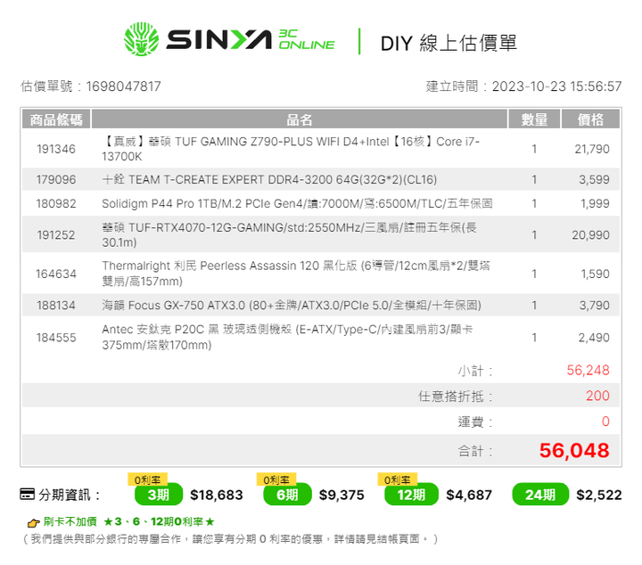Click discount amount 200

point(597,396)
